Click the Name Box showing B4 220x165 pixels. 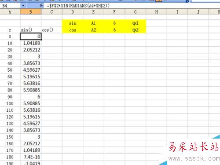click(10, 6)
